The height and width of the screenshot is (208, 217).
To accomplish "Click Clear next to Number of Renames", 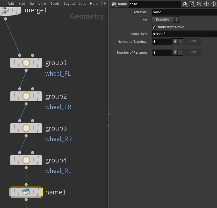I will coord(192,52).
